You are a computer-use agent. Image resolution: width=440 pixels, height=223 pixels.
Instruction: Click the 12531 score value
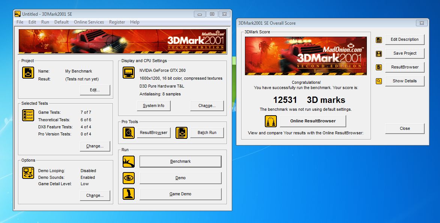[285, 100]
